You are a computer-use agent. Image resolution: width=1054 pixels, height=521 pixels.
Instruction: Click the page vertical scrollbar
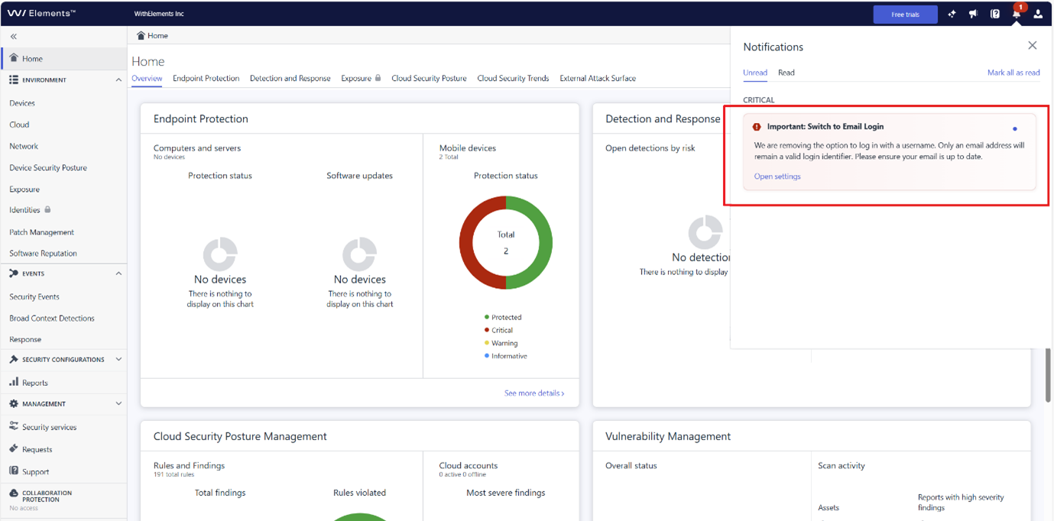(x=1048, y=374)
